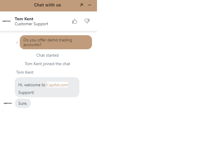Click the Chat with us header title
Screen dimensions: 212x152
[48, 5]
